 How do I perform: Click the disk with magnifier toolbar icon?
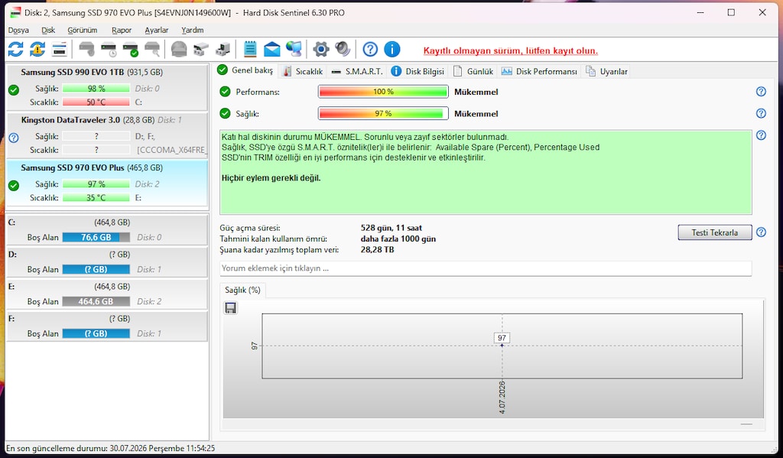click(152, 49)
